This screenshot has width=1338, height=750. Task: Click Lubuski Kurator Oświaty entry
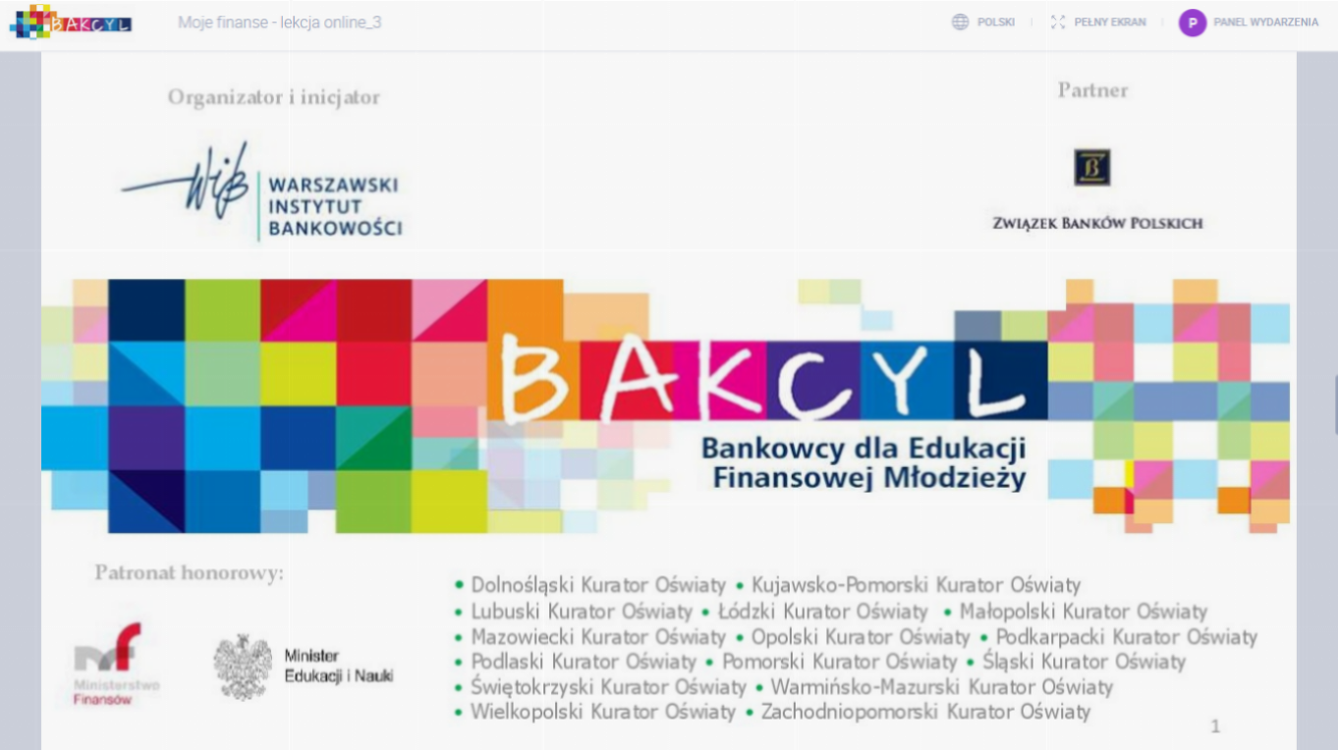582,612
